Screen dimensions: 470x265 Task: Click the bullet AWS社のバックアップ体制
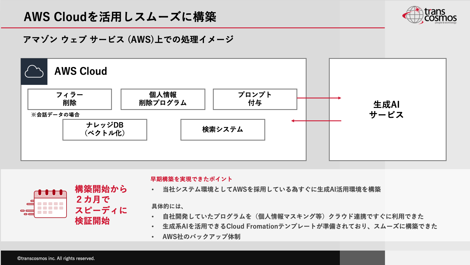tap(201, 237)
